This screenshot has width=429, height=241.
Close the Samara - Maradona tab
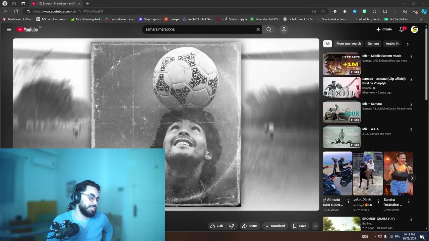(x=79, y=4)
